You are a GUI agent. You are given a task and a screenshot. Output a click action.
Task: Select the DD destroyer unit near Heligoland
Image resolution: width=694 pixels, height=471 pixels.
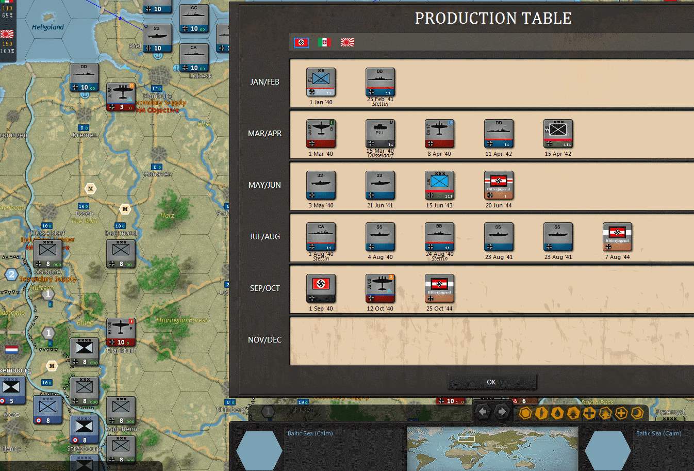(x=84, y=77)
